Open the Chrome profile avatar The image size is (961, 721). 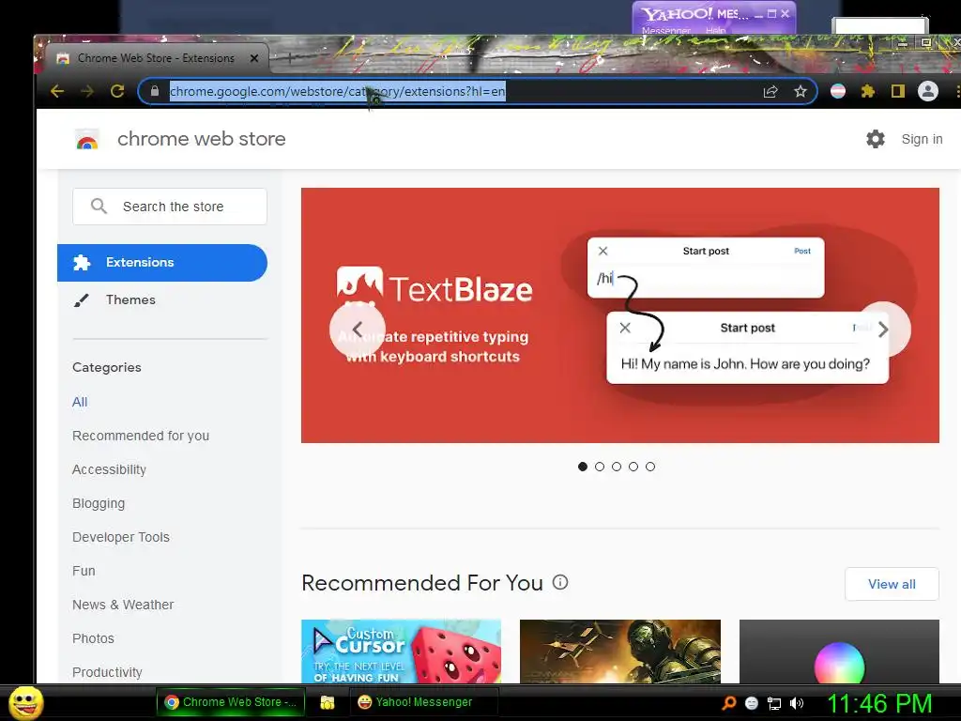[928, 91]
